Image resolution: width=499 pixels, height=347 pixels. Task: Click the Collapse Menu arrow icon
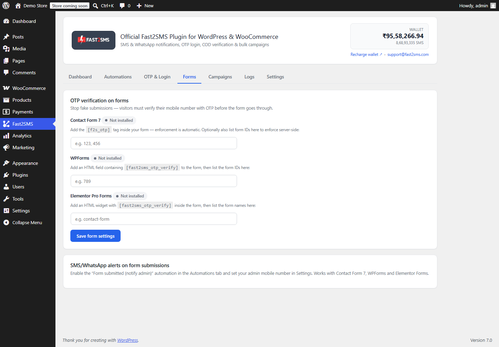pyautogui.click(x=6, y=222)
